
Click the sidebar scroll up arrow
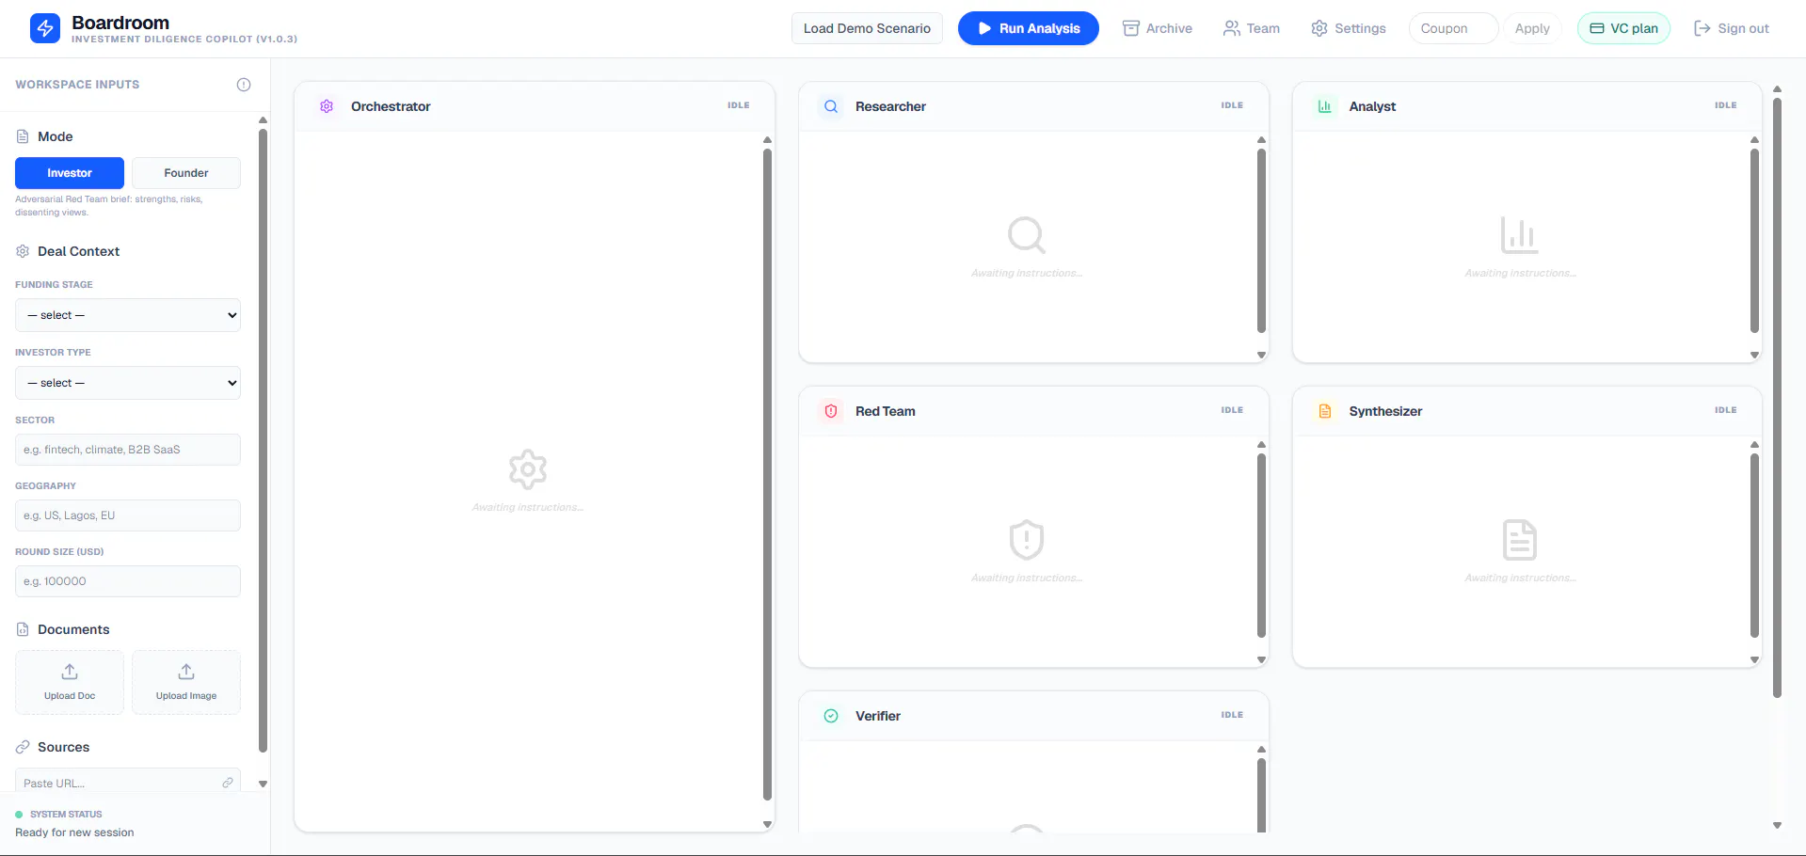[x=264, y=120]
